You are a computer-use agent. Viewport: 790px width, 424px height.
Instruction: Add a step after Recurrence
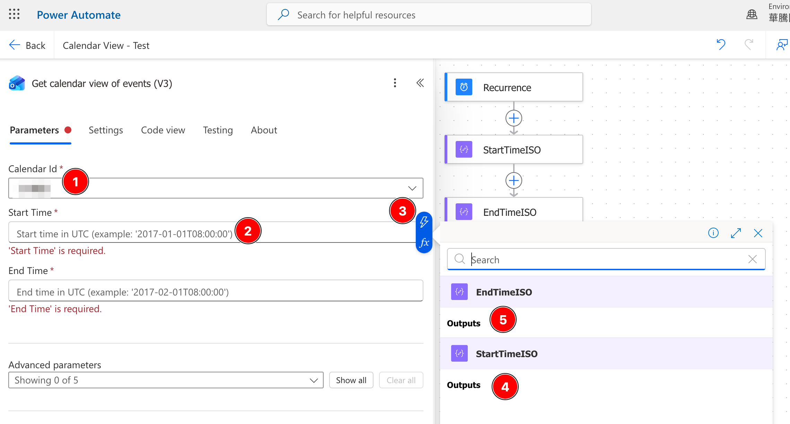pyautogui.click(x=513, y=118)
